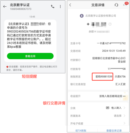The width and height of the screenshot is (130, 133).
Task: Go back from the SMS conversation
Action: 5,7
